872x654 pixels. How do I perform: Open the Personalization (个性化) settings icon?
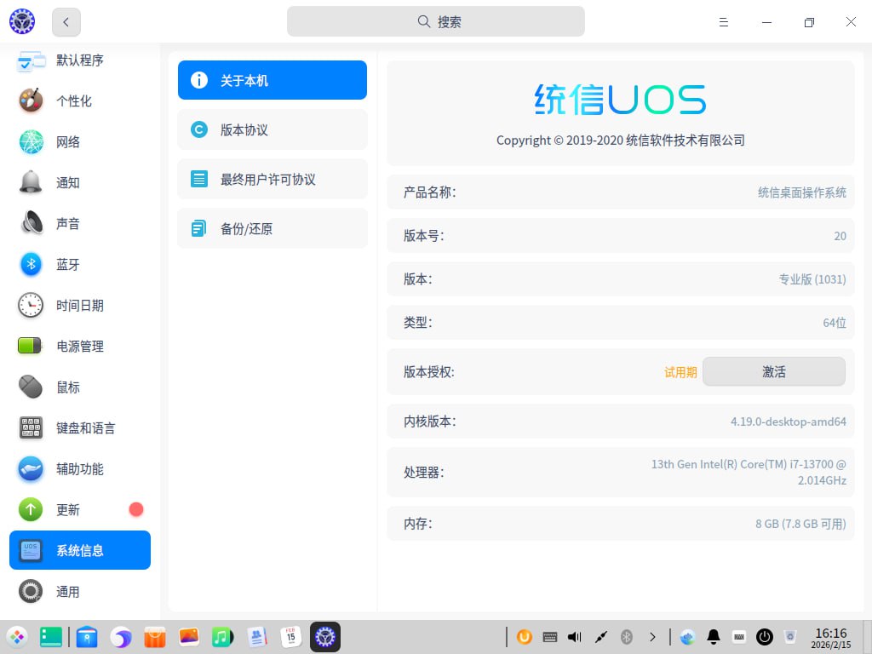(x=31, y=100)
